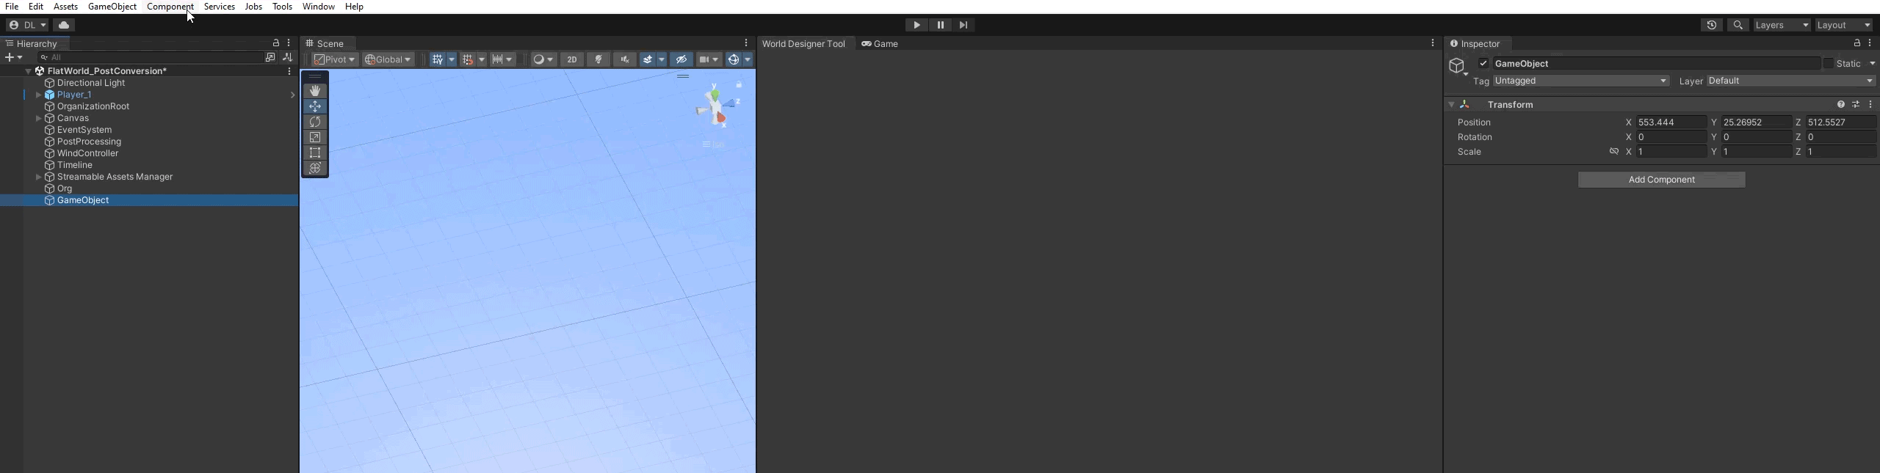The height and width of the screenshot is (473, 1880).
Task: Open FlatWorld_PostConversion scene options menu
Action: (x=289, y=71)
